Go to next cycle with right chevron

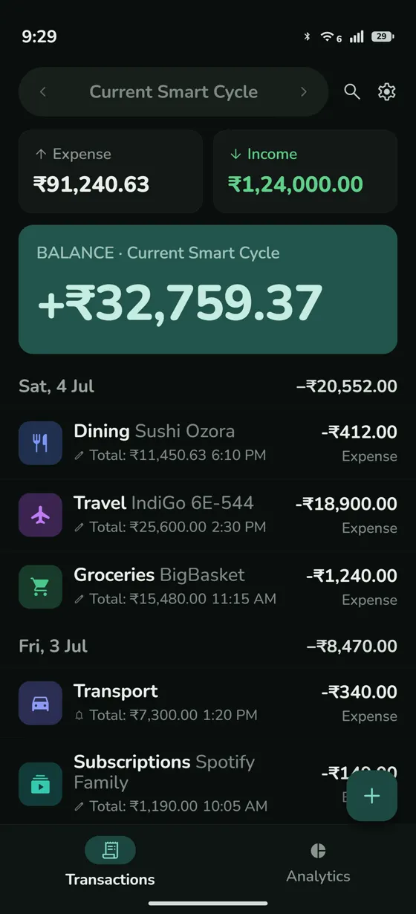303,92
